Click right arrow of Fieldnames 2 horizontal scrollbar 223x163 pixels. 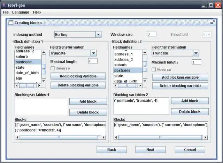click(x=140, y=85)
